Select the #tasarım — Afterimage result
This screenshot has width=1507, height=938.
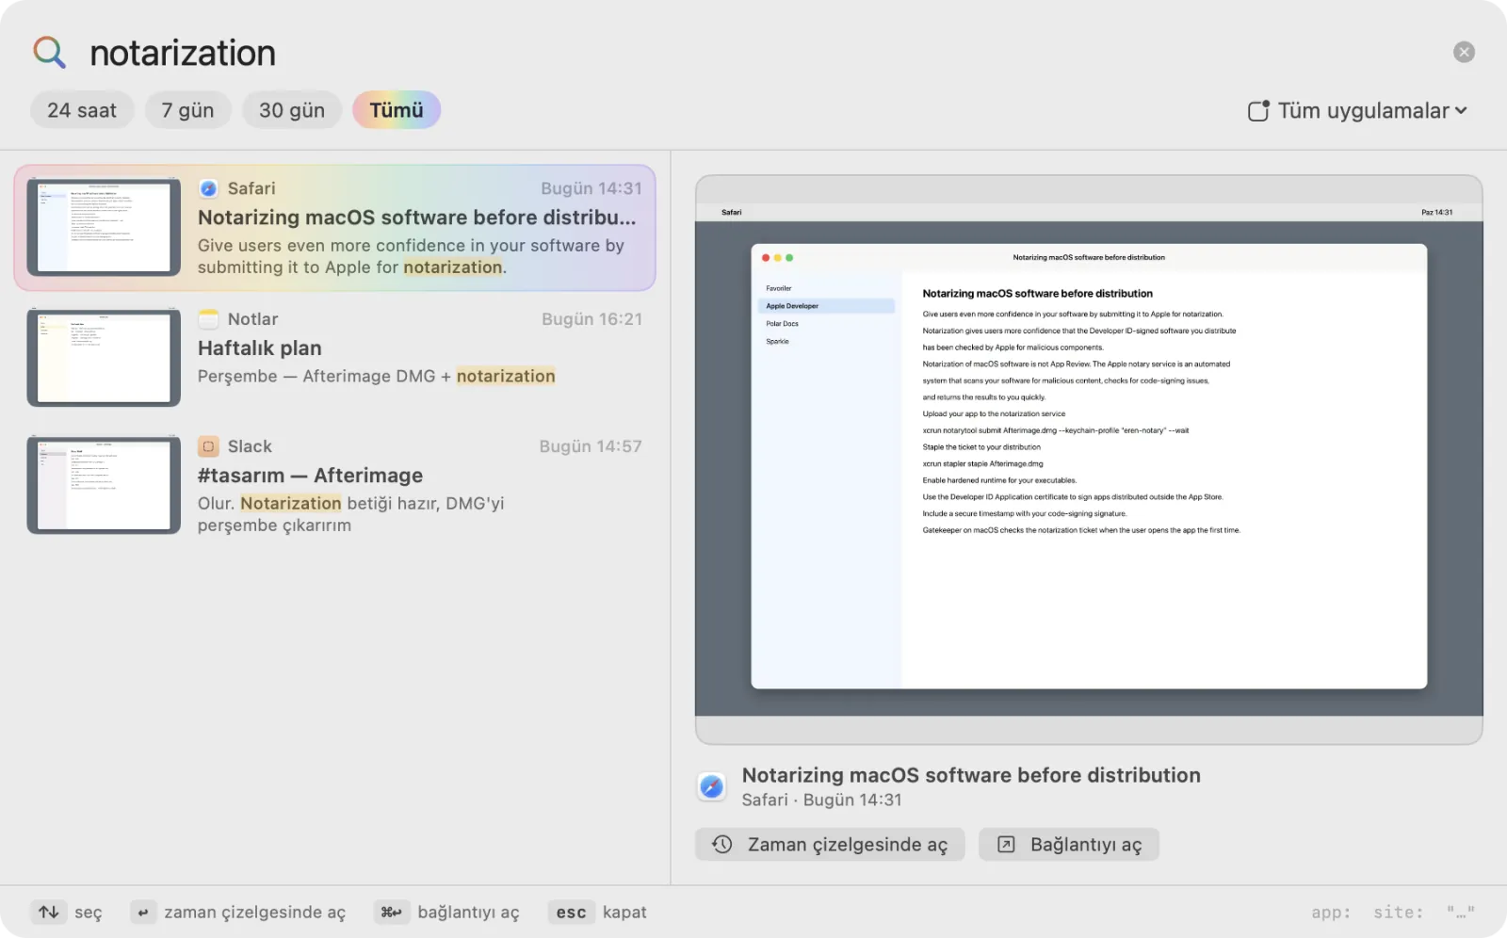pos(335,484)
